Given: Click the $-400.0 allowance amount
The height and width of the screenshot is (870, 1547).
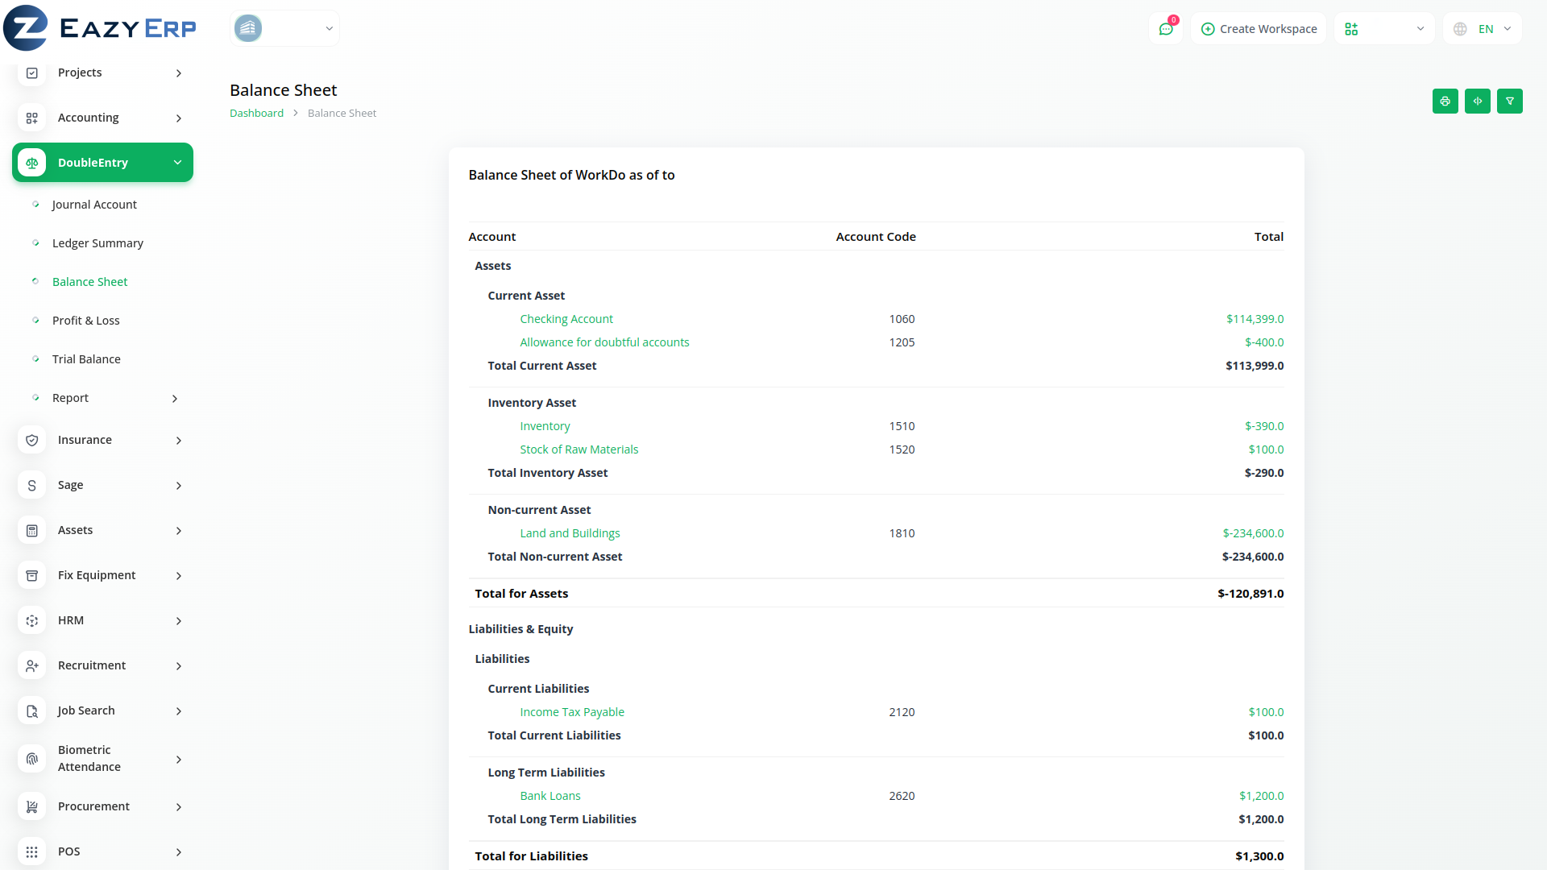Looking at the screenshot, I should point(1264,342).
